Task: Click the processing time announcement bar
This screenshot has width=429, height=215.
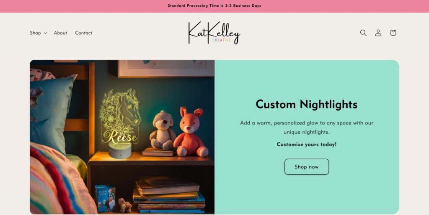Action: [214, 6]
